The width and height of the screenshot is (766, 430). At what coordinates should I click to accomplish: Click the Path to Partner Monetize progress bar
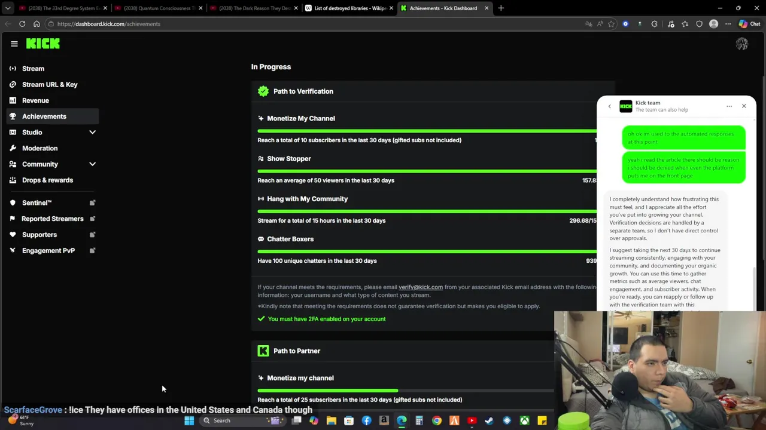click(x=406, y=391)
